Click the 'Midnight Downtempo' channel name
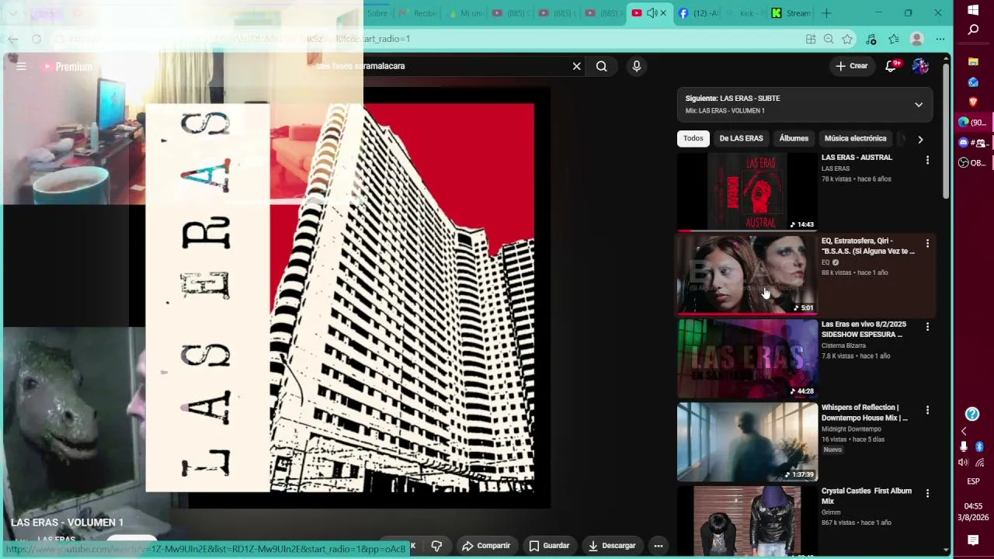994x559 pixels. point(851,429)
